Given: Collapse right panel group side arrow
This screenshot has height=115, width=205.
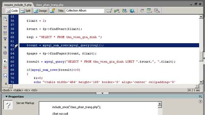Looking at the screenshot, I should pos(204,58).
